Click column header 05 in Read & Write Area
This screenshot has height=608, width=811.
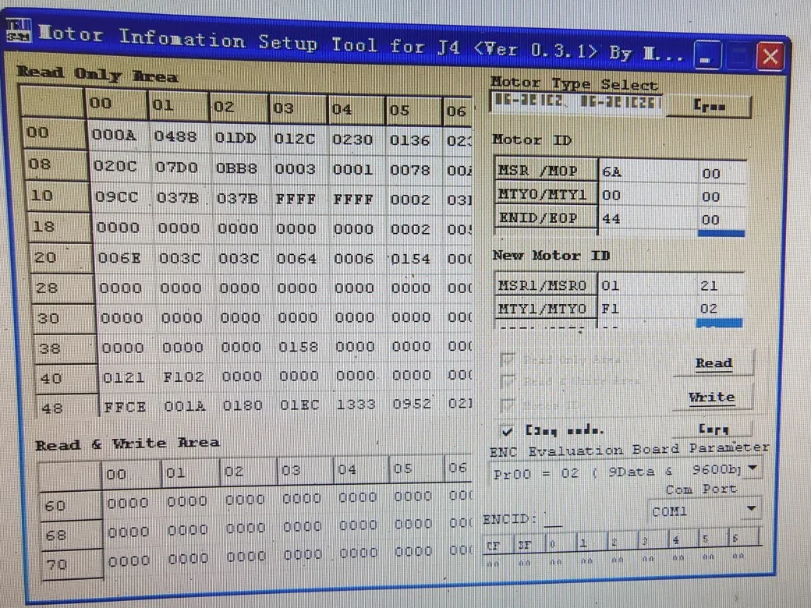[416, 468]
